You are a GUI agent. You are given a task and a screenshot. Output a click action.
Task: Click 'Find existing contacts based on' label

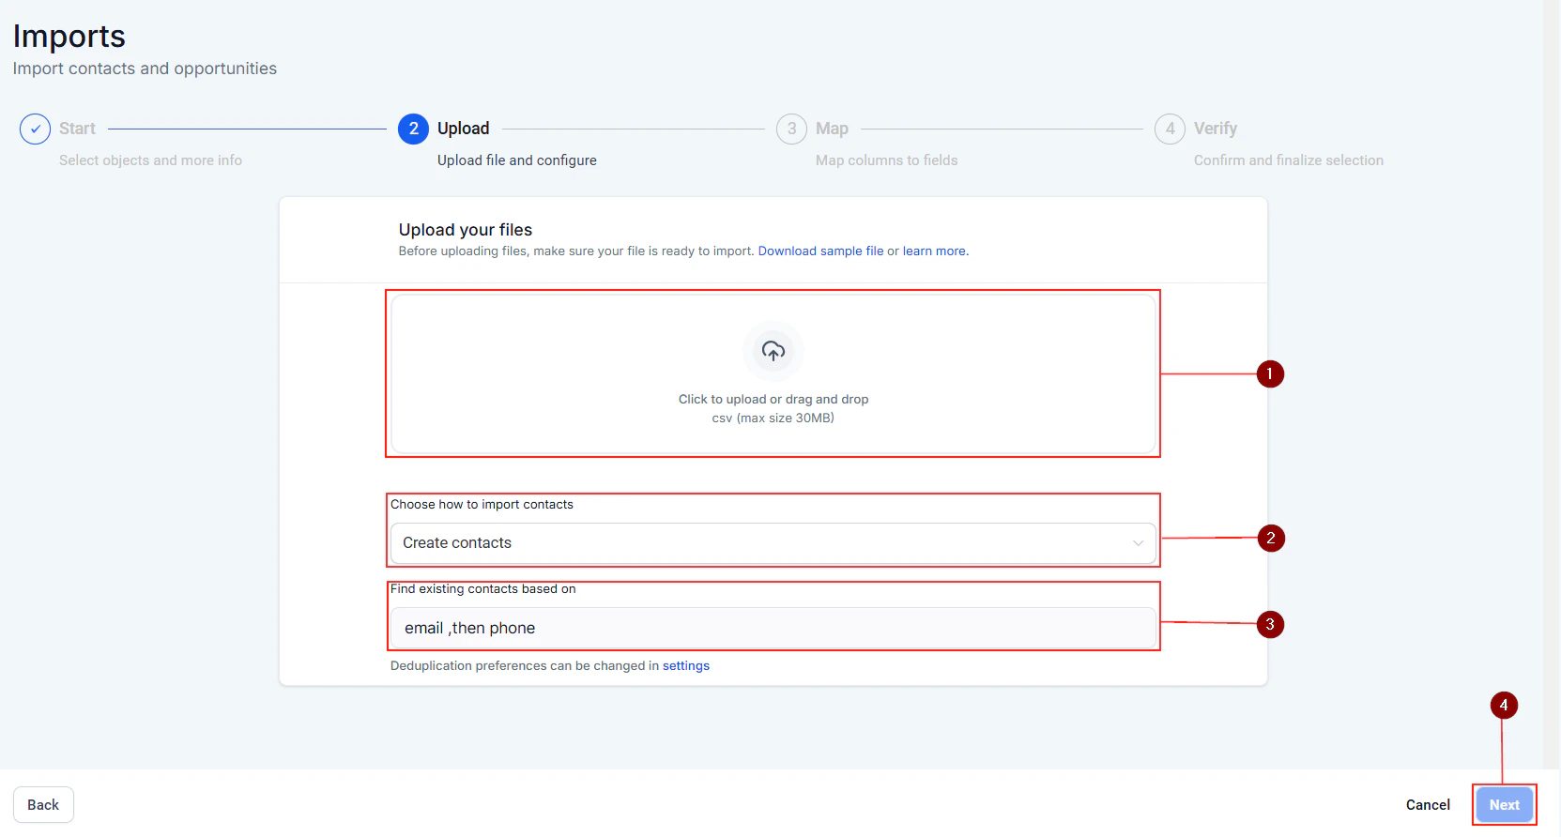483,588
